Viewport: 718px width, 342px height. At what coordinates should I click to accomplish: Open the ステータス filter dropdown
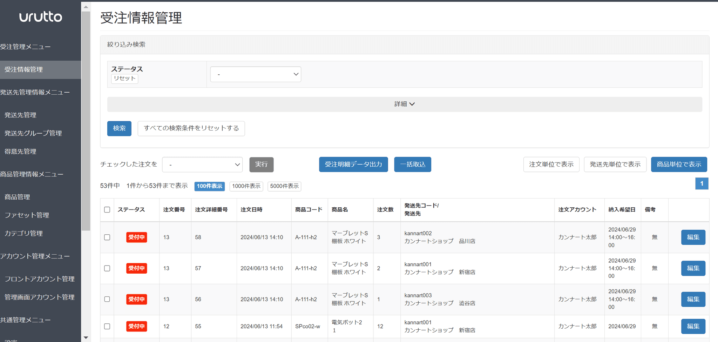pos(256,74)
